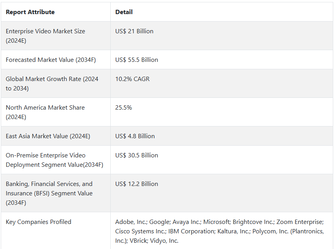Click the "US$ 4.8 Billion" value
The width and height of the screenshot is (334, 249).
135,136
